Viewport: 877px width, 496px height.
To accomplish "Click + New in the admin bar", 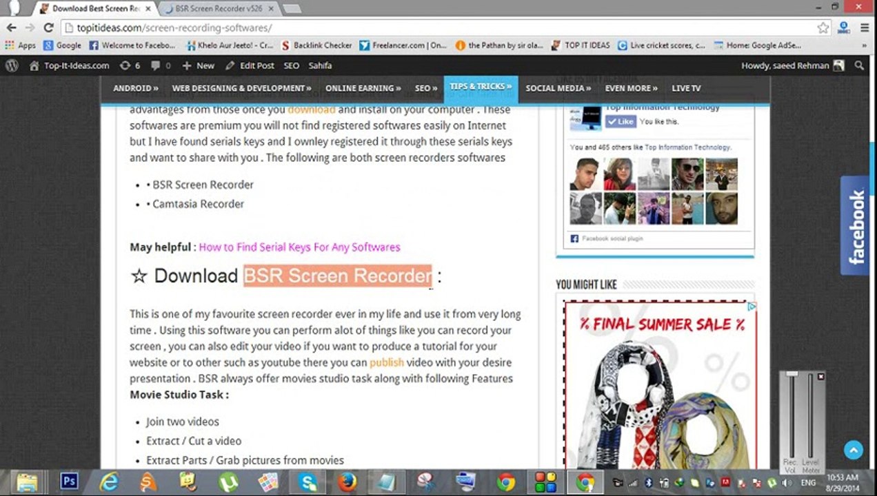I will (198, 65).
